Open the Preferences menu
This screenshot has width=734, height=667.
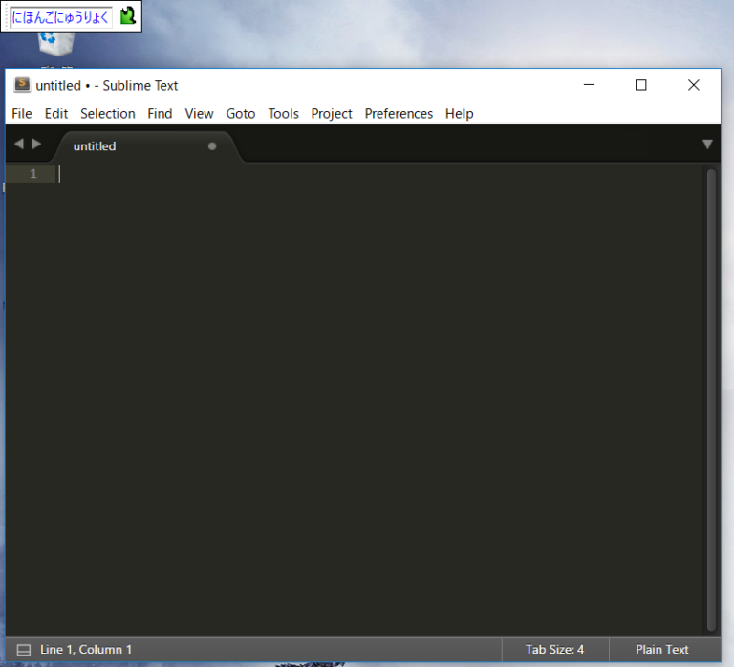coord(399,114)
